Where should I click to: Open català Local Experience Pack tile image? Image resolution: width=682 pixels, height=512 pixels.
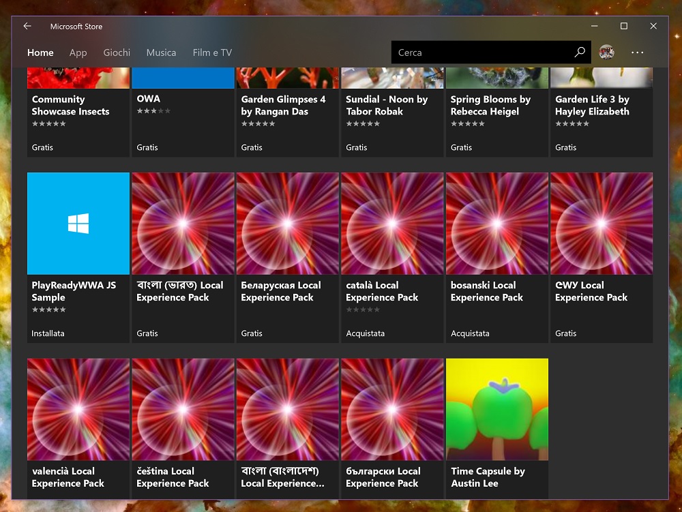392,224
